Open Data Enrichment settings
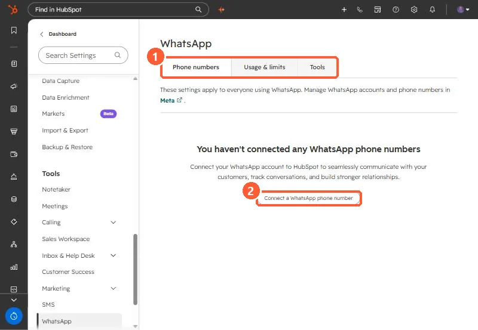Image resolution: width=478 pixels, height=330 pixels. point(66,97)
